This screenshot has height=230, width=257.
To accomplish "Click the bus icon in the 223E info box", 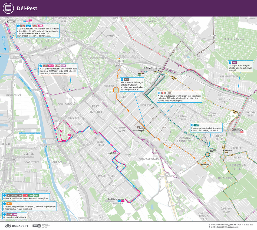I will (x=41, y=66).
